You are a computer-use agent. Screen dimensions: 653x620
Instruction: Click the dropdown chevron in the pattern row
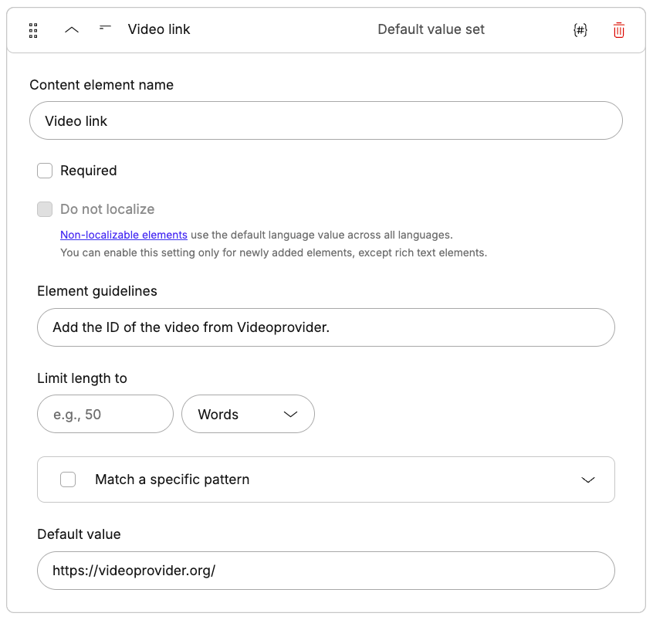click(588, 479)
